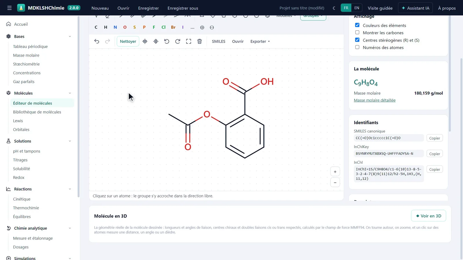
Task: Collapse the Chimie analytique section
Action: coord(70,228)
